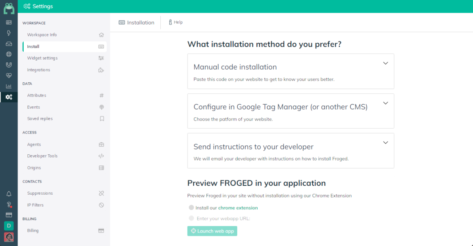Click the heart health icon in left rail
473x246 pixels.
pos(9,76)
